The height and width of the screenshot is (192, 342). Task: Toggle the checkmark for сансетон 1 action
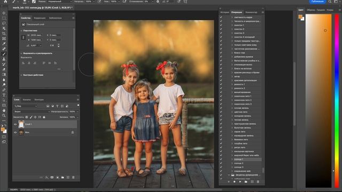(221, 25)
